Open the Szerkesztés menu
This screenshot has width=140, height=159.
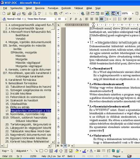(x=16, y=8)
